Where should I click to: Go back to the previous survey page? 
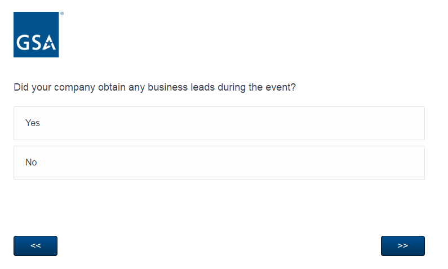tap(36, 246)
